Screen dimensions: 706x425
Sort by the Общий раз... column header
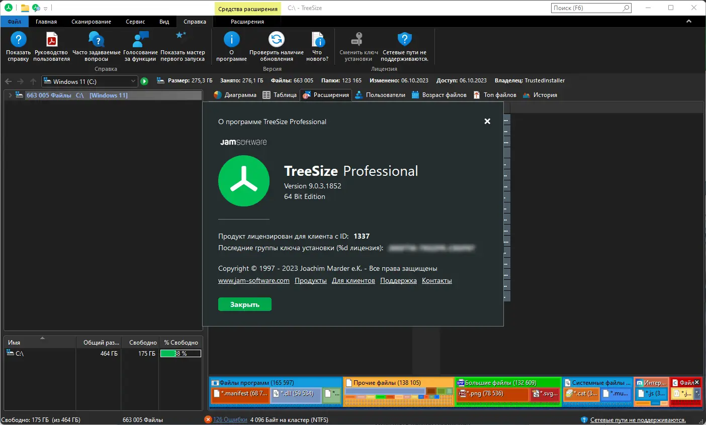click(x=98, y=342)
